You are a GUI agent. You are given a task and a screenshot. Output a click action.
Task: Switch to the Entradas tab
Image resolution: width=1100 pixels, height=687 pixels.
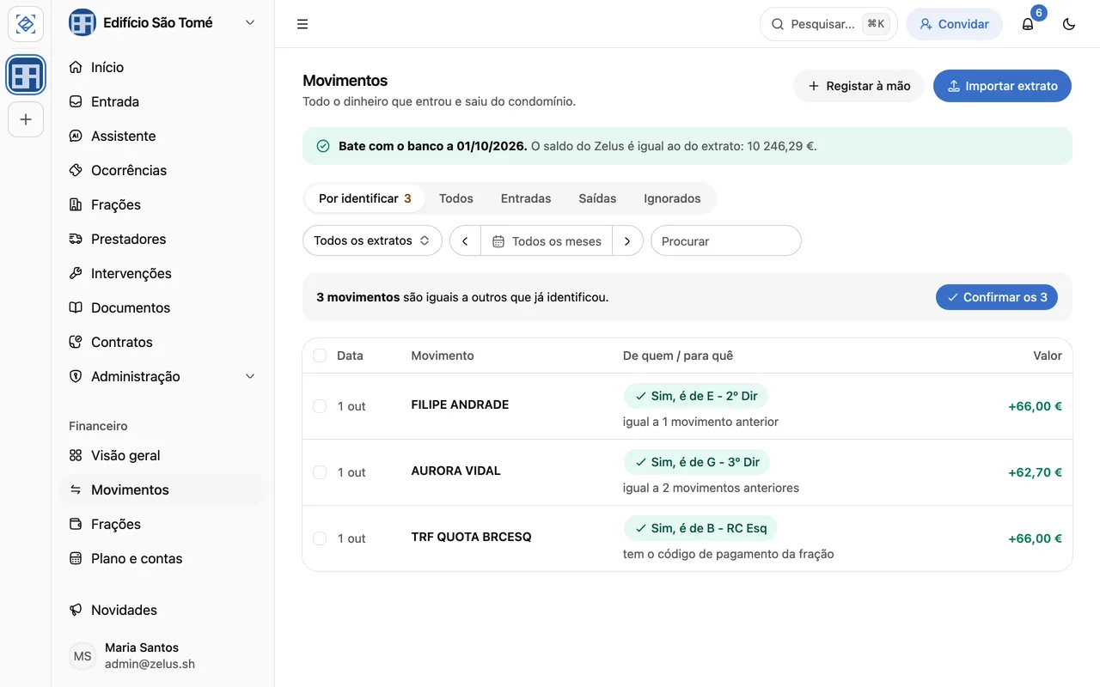click(526, 198)
